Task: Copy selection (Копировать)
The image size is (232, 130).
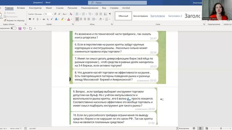Action: tap(11, 17)
